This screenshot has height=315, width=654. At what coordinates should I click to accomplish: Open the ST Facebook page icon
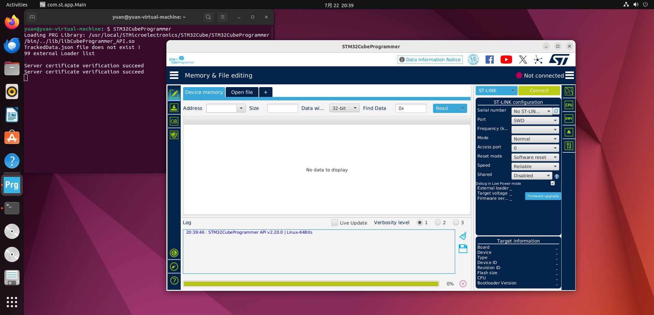click(x=489, y=60)
